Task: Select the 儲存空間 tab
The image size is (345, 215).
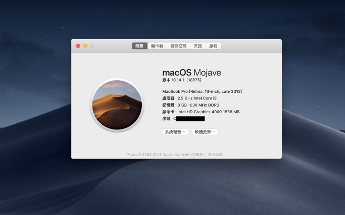Action: pos(178,46)
